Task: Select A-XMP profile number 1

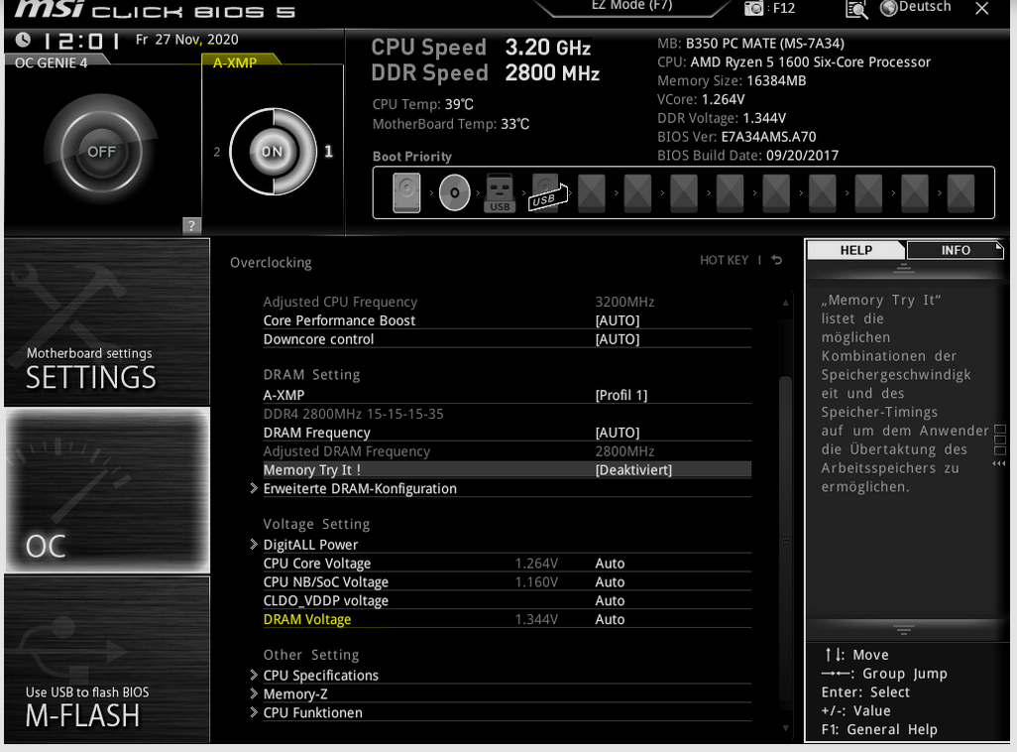Action: tap(329, 152)
